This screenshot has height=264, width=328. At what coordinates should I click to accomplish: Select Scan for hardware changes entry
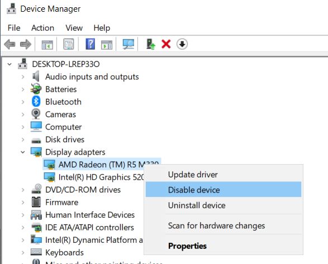(x=224, y=225)
